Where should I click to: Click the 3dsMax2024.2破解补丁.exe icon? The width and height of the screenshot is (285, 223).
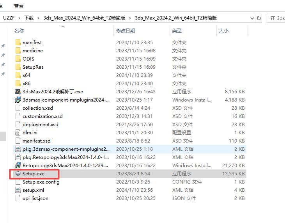pyautogui.click(x=18, y=91)
